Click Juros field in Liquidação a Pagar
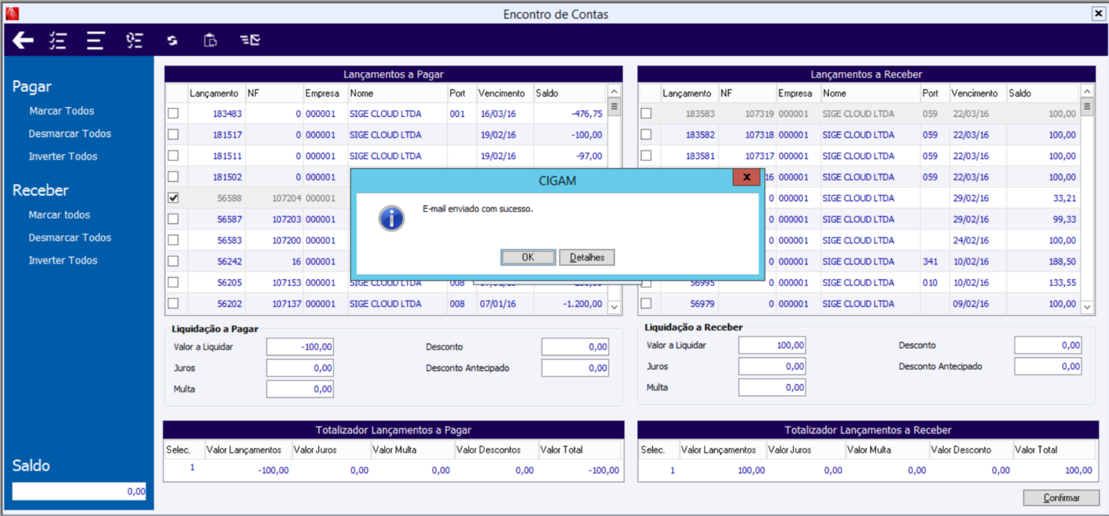1109x516 pixels. pos(300,368)
